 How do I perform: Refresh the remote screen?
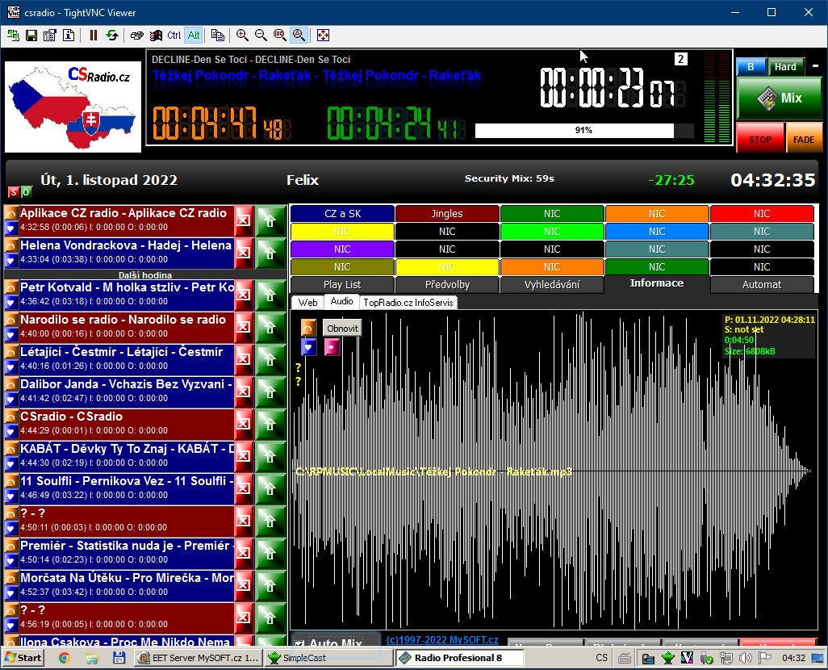click(x=112, y=36)
